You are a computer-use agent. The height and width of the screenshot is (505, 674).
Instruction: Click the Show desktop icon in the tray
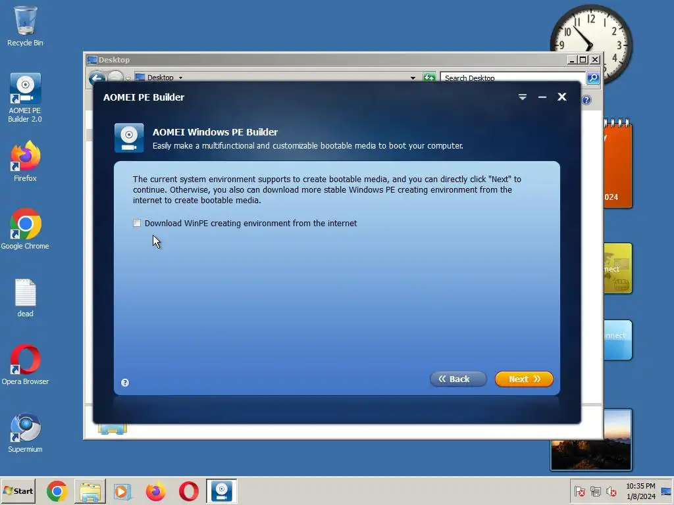point(667,491)
